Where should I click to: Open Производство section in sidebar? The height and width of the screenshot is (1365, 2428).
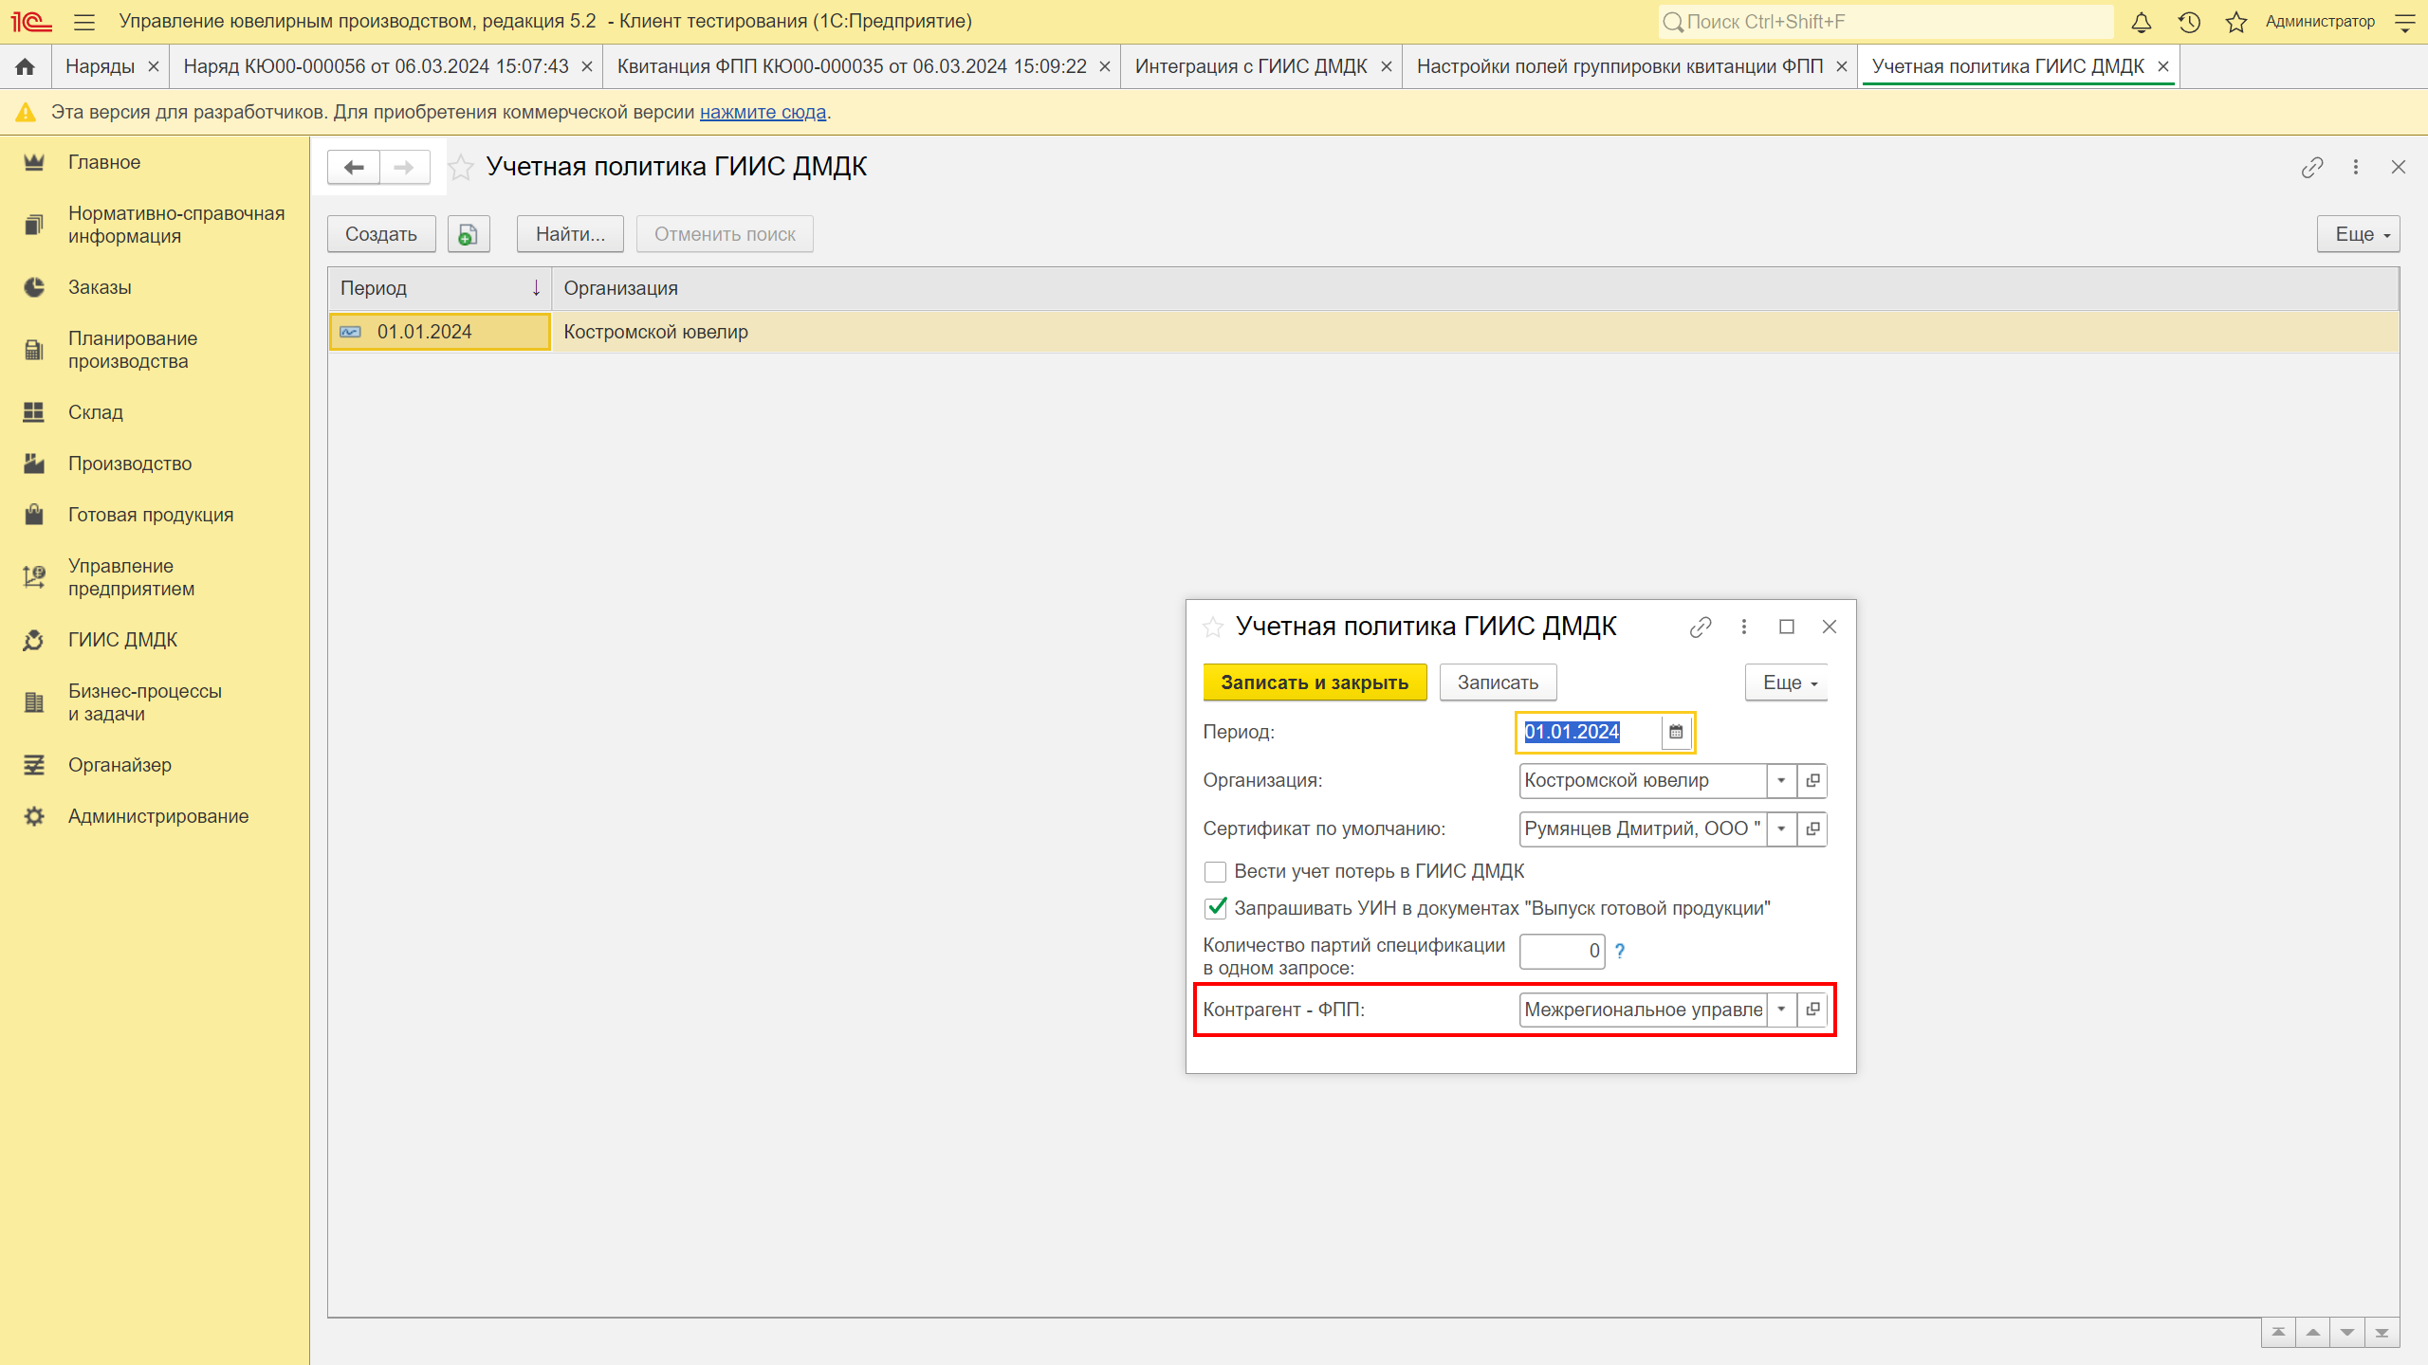pyautogui.click(x=155, y=464)
